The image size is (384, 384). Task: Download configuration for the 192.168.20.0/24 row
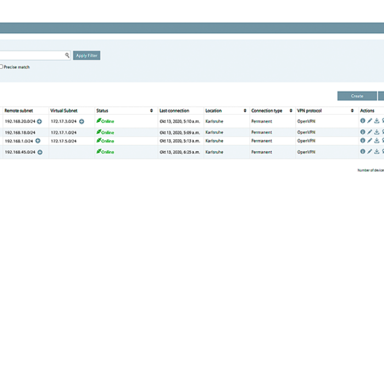(x=377, y=121)
